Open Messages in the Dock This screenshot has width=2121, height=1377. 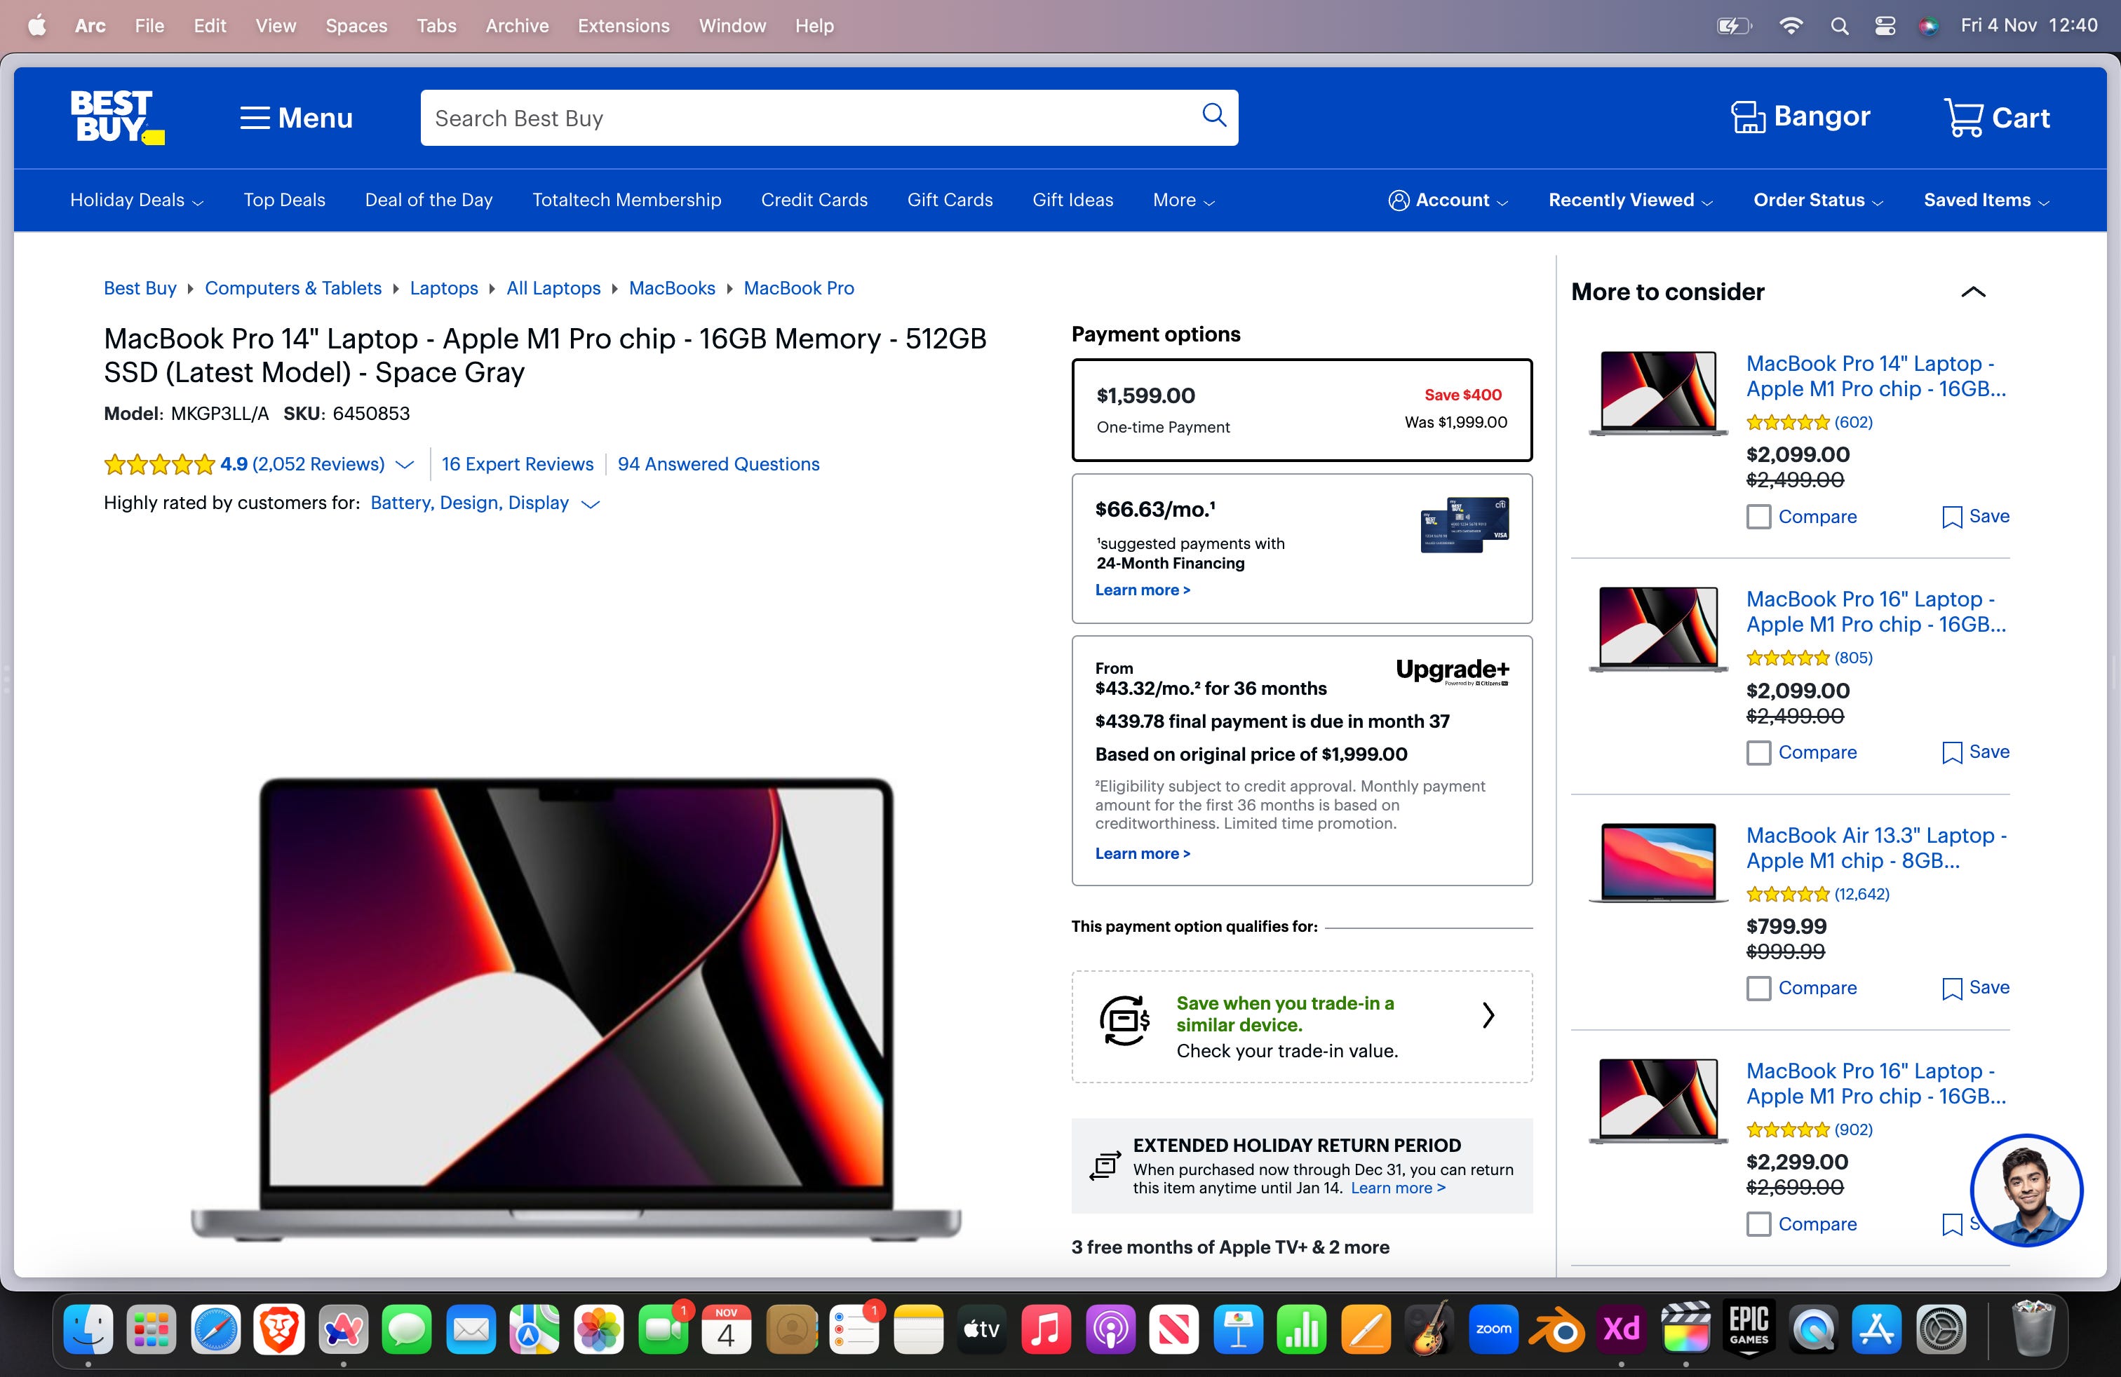click(408, 1330)
